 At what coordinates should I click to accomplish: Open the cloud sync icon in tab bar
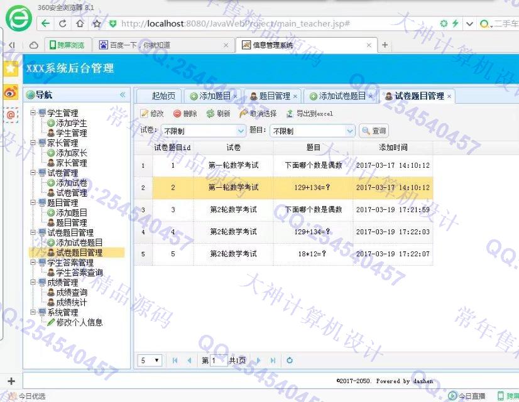34,45
